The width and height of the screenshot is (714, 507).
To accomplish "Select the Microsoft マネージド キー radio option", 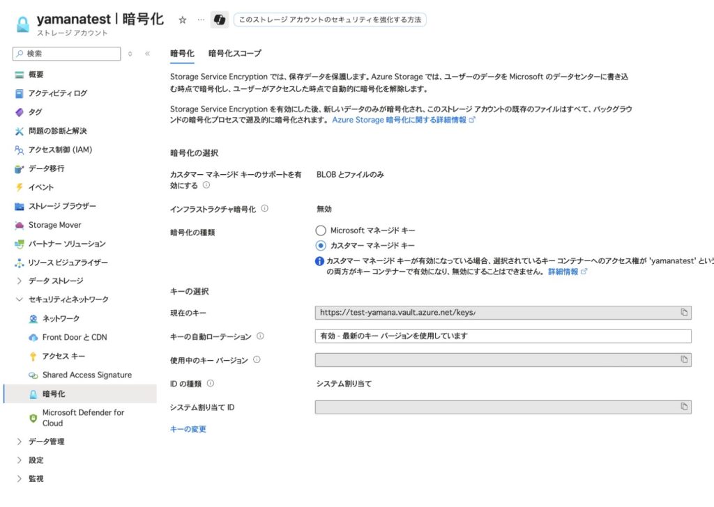I will pos(321,231).
